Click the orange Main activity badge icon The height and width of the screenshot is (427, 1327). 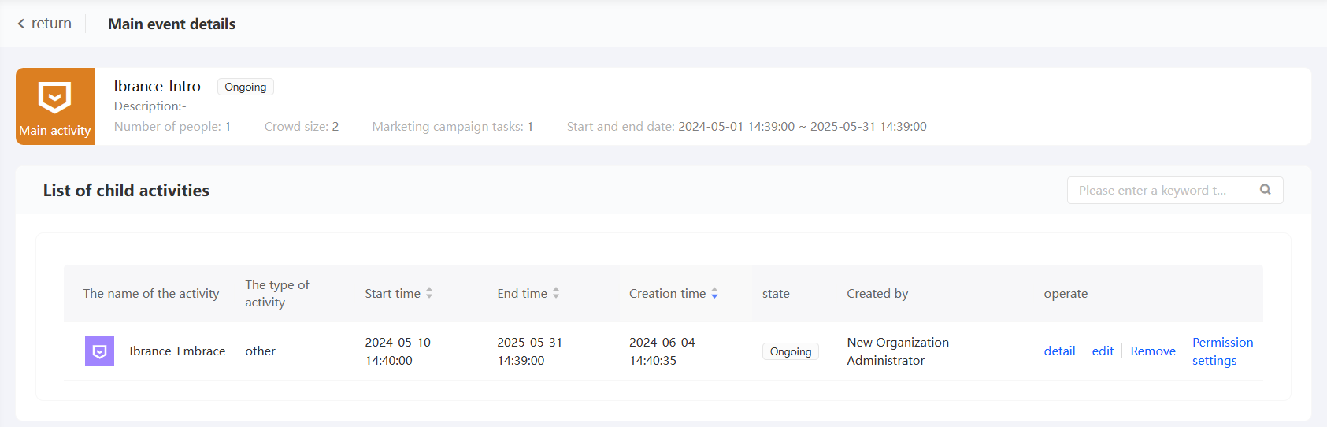pos(54,98)
